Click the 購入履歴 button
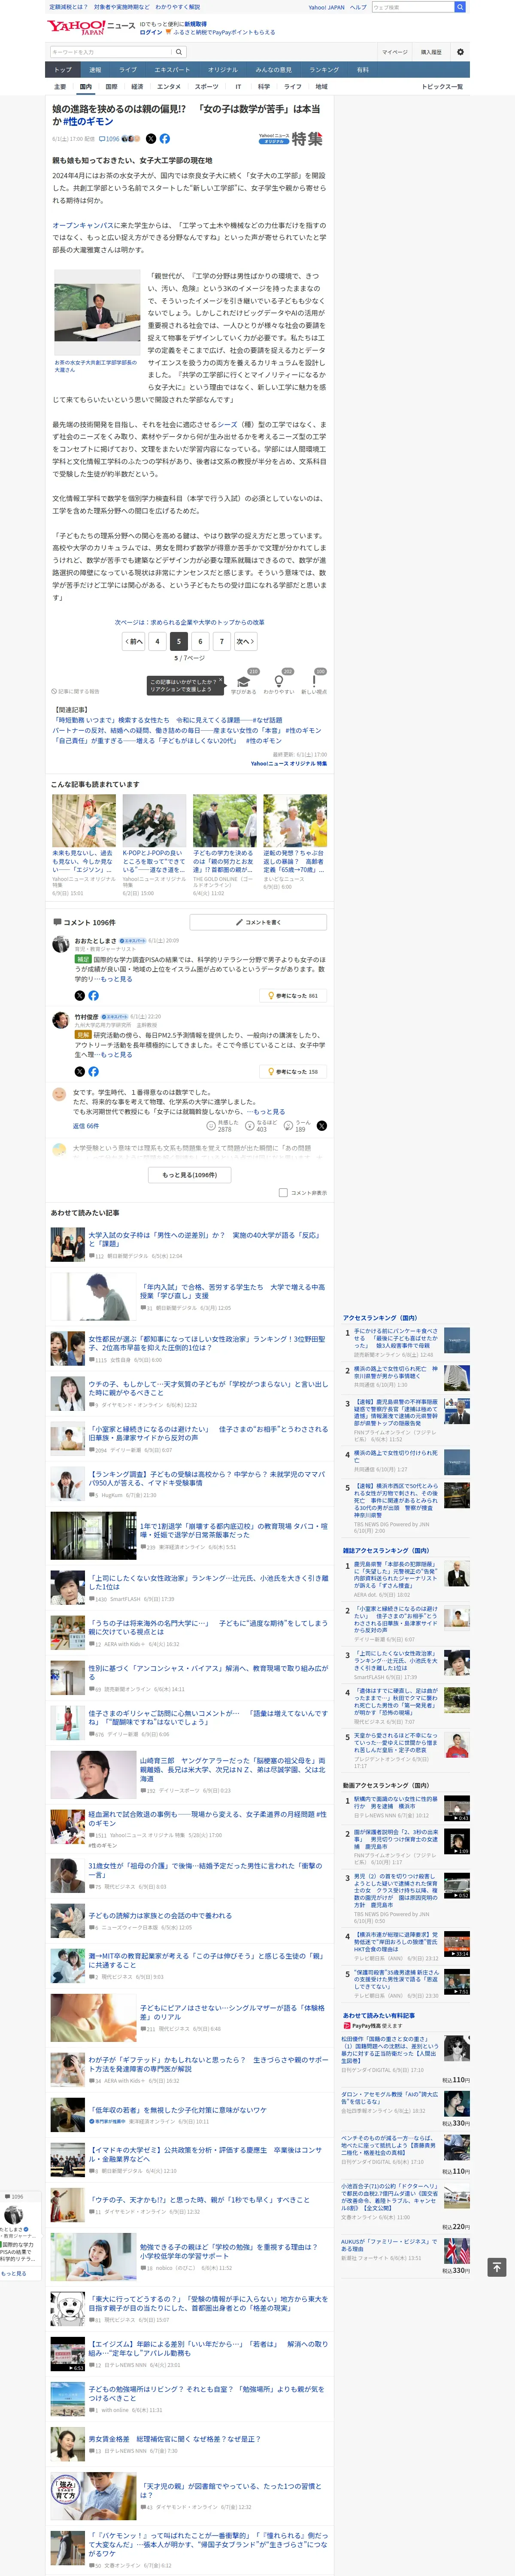The width and height of the screenshot is (515, 2576). (x=431, y=52)
